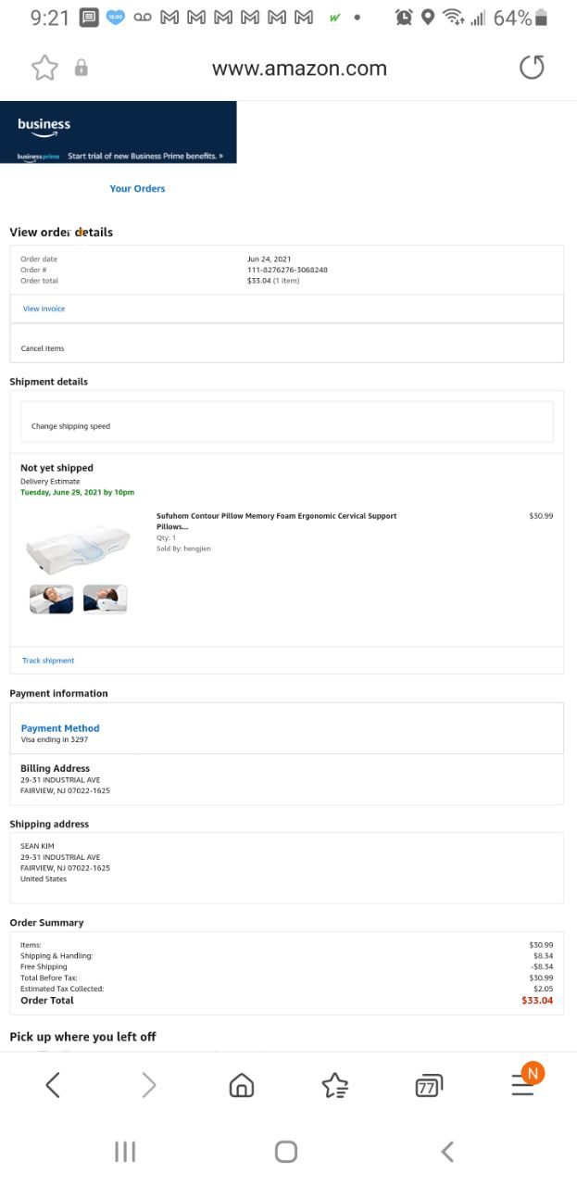The image size is (577, 1186).
Task: Reload the page with refresh icon
Action: (532, 68)
